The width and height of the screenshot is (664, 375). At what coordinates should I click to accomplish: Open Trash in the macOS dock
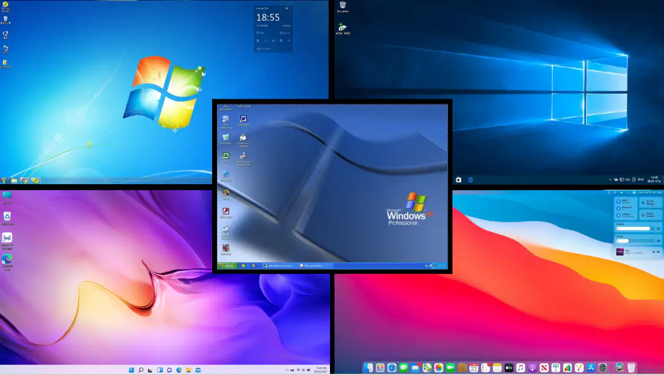[x=631, y=368]
